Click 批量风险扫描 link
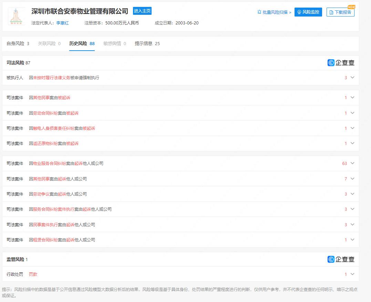Viewport: 371px width, 302px height. click(275, 12)
